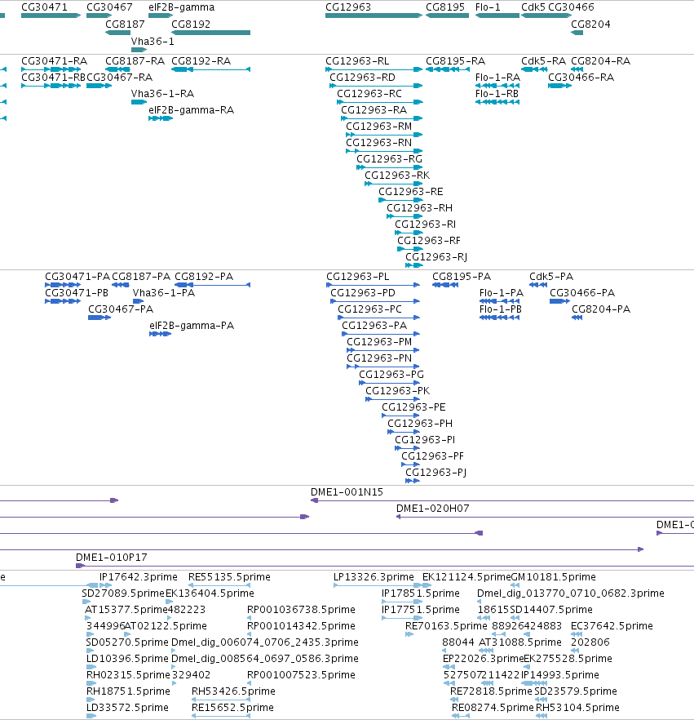Select EST RE72818.5prime label

491,691
